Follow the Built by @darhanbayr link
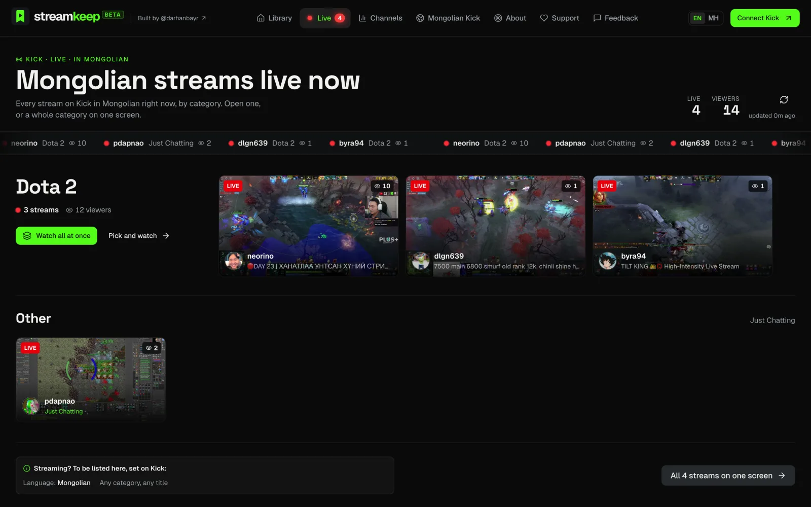The width and height of the screenshot is (811, 507). pos(172,18)
